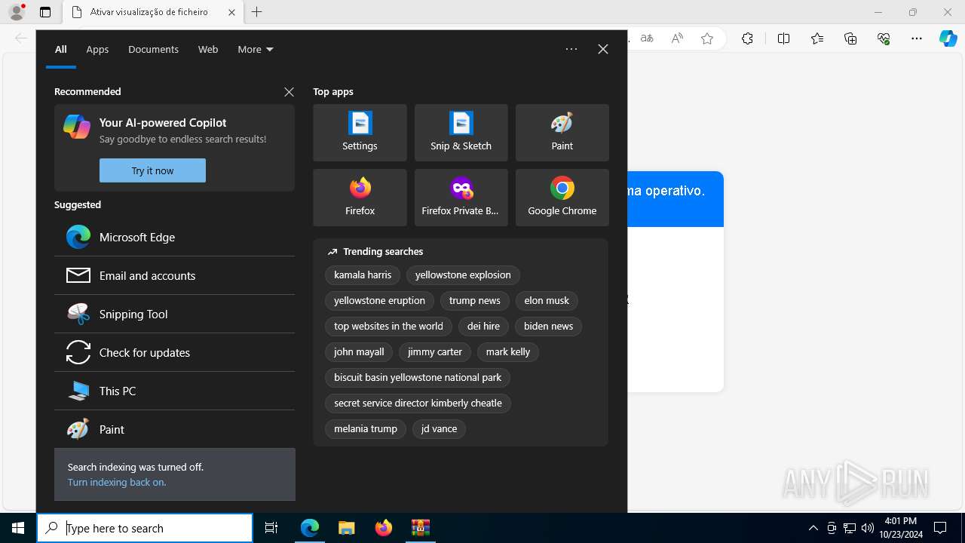Image resolution: width=965 pixels, height=543 pixels.
Task: Open Firefox from the taskbar
Action: pyautogui.click(x=383, y=528)
